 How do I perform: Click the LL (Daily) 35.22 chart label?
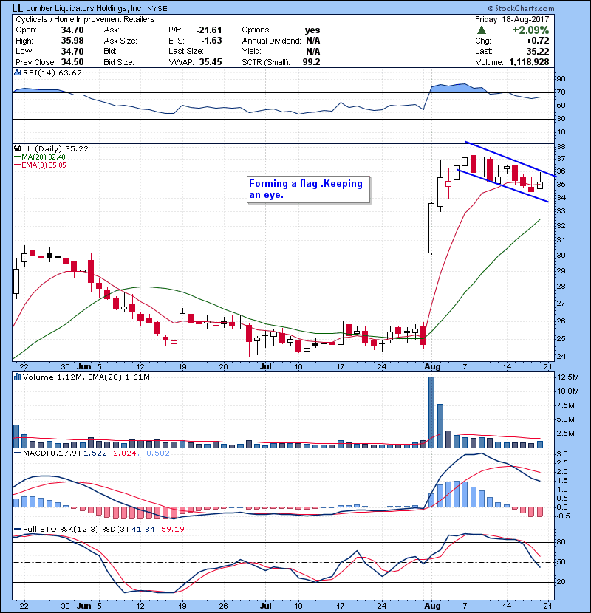coord(55,149)
